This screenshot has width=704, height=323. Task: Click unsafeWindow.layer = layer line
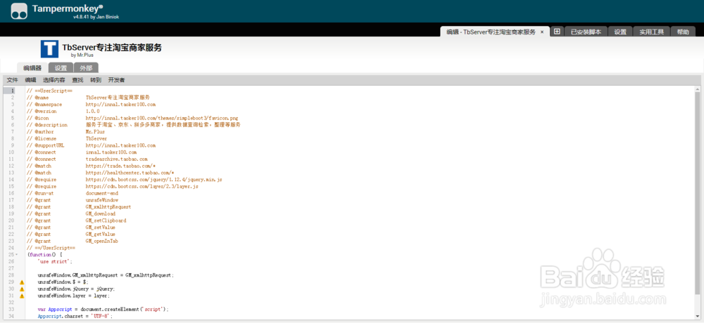pos(74,296)
